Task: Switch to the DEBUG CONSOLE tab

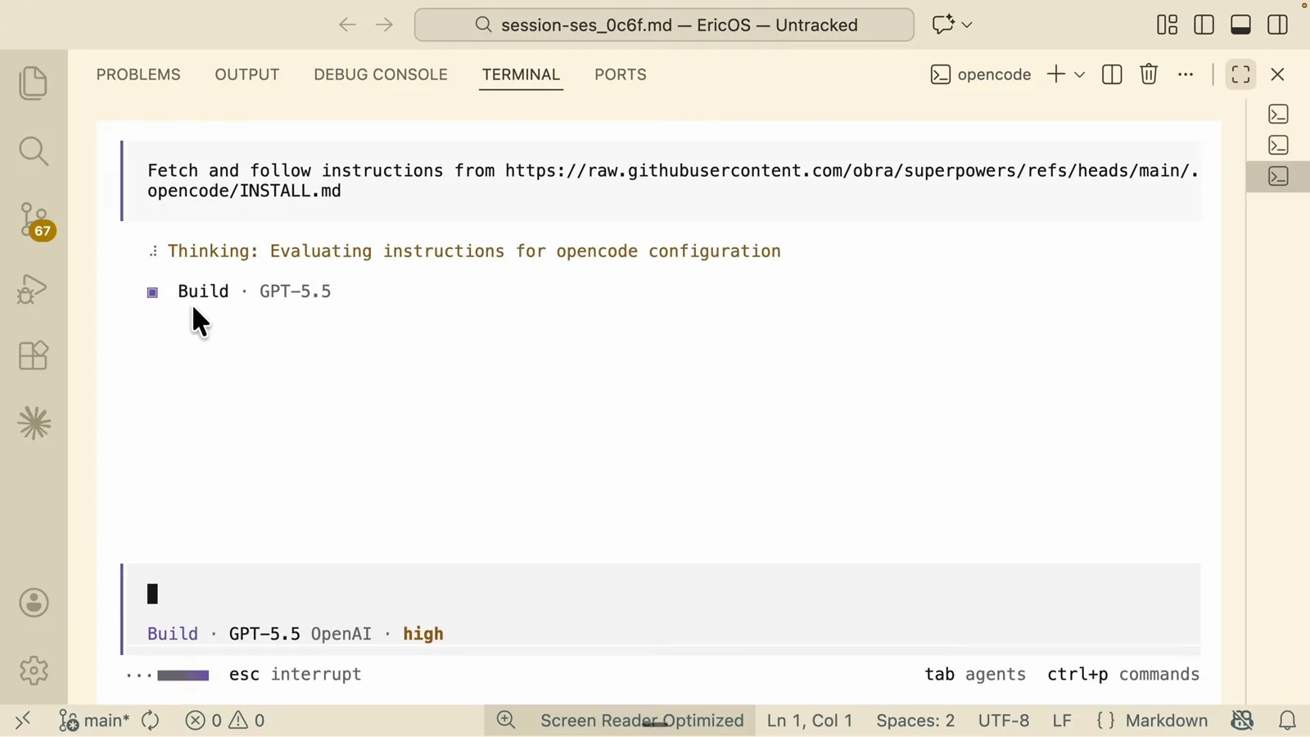Action: [381, 75]
